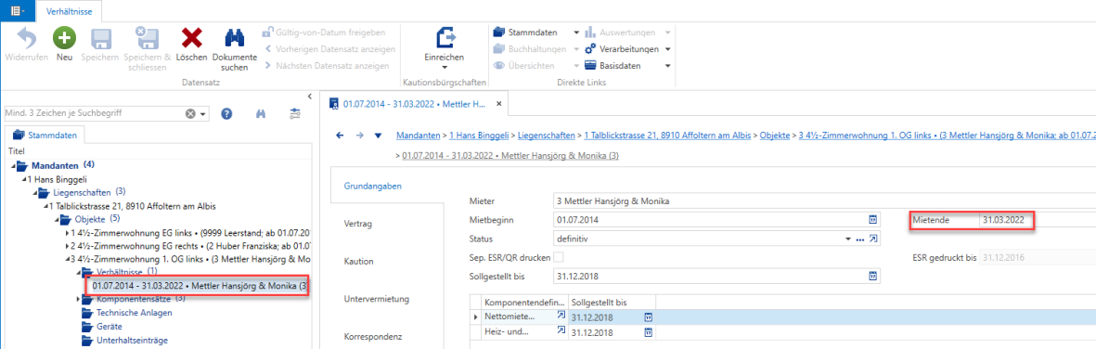Select Unterhaltseinträge in tree
The image size is (1096, 349).
[132, 341]
